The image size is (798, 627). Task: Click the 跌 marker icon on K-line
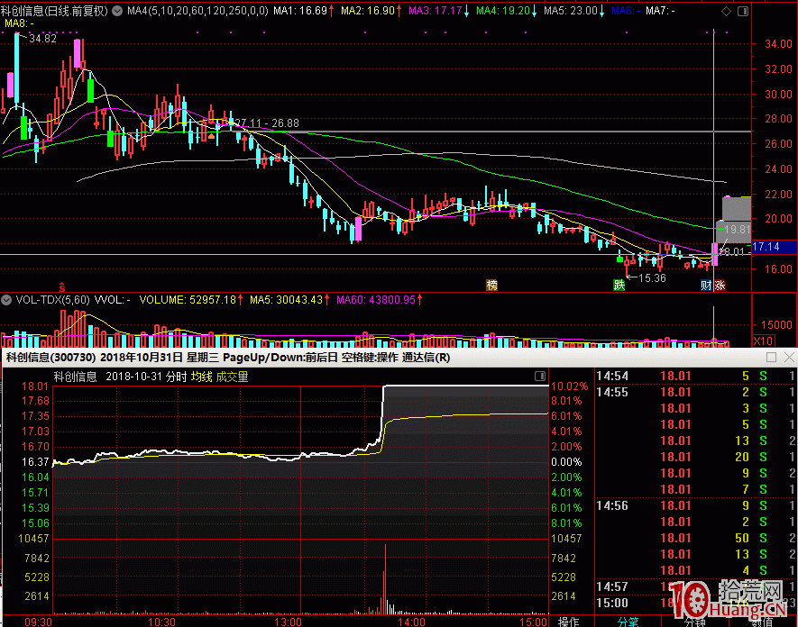pyautogui.click(x=619, y=286)
